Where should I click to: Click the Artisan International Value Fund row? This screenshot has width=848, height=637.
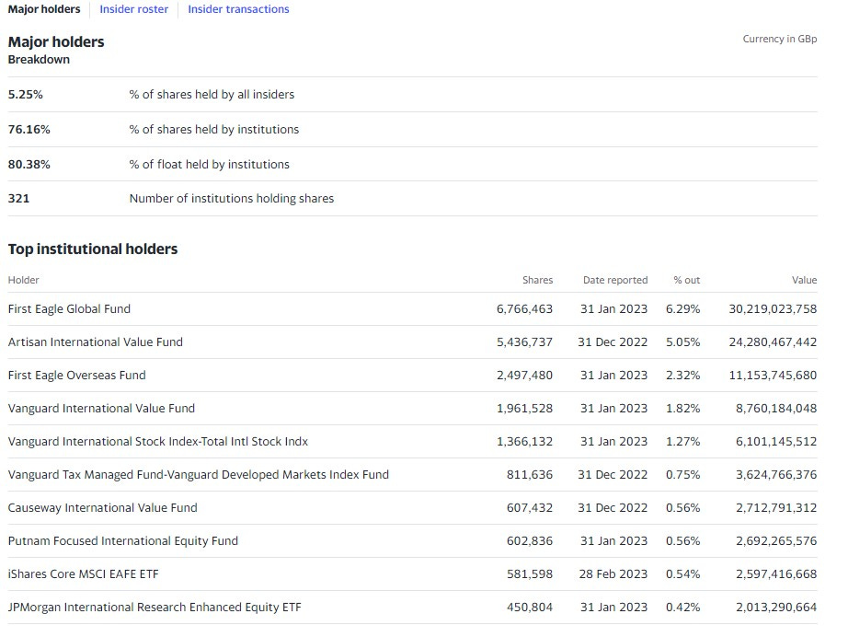pyautogui.click(x=412, y=342)
